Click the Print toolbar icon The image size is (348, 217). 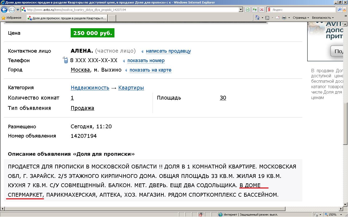click(284, 18)
